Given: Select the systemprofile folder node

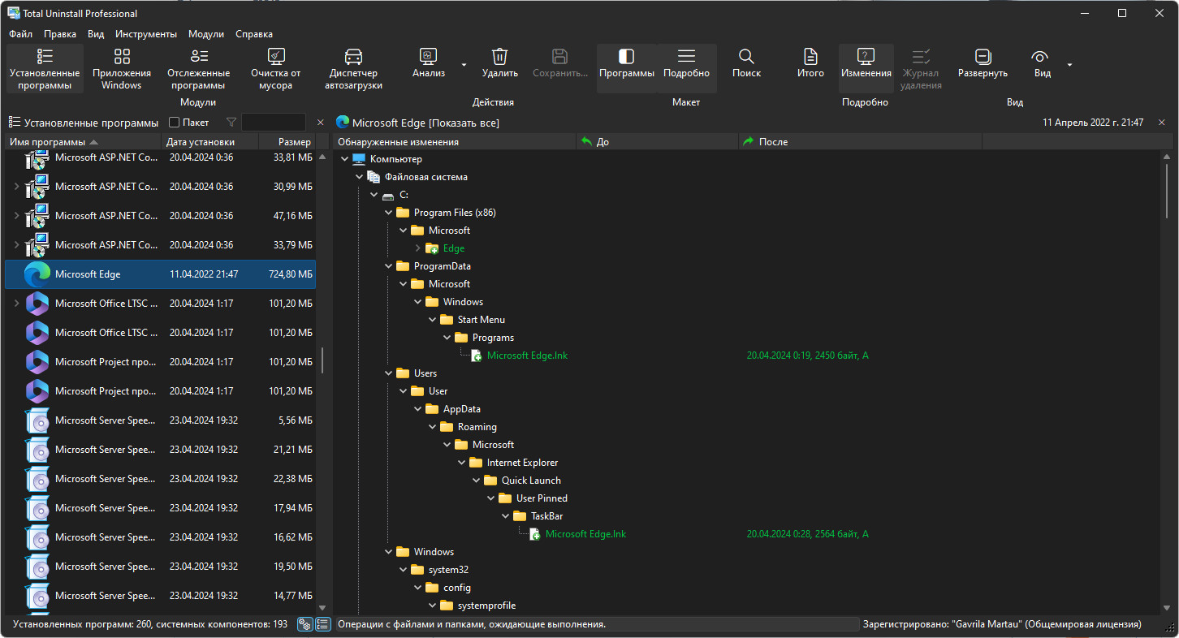Looking at the screenshot, I should pos(486,606).
